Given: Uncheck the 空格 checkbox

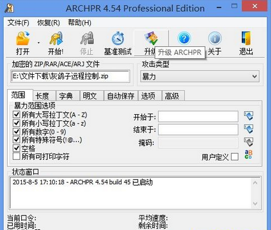Looking at the screenshot, I should (x=17, y=148).
